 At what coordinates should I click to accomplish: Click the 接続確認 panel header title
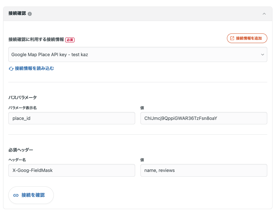coord(17,13)
